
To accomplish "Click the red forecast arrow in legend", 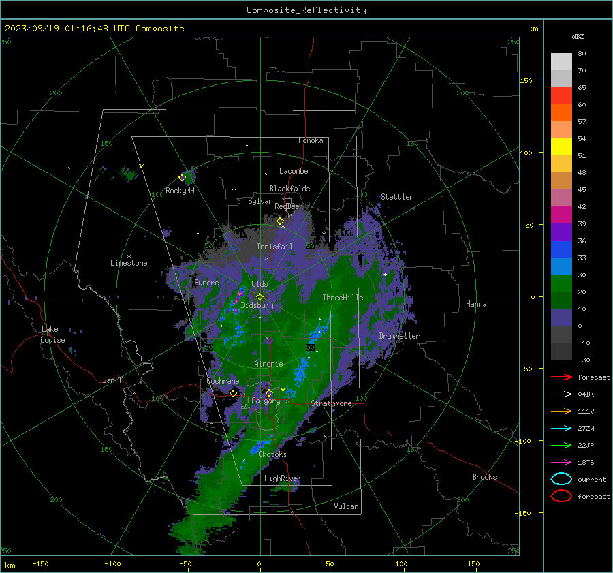I will pyautogui.click(x=561, y=377).
